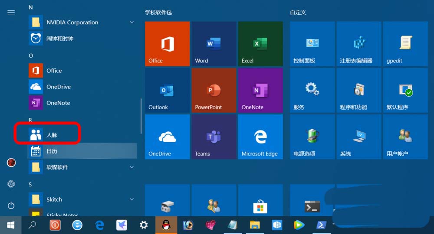Open the 人脉 app in the list
Viewport: 434px width, 234px height.
(82, 135)
